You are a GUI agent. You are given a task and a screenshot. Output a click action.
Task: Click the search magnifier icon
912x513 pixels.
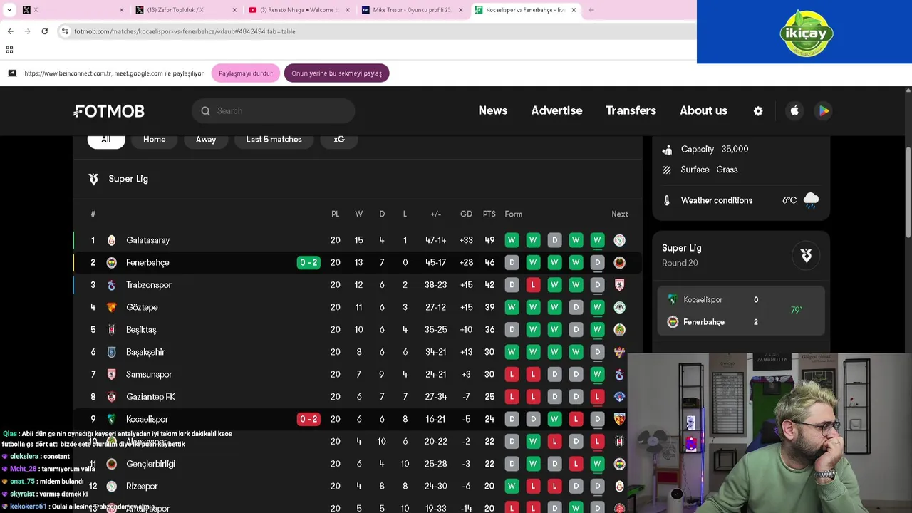(x=205, y=111)
